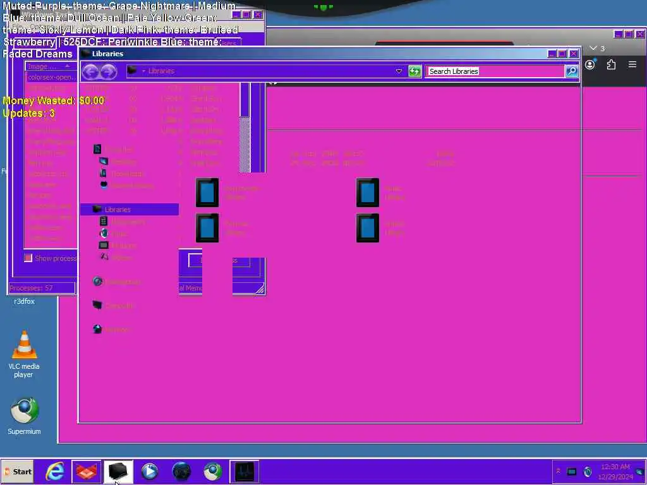
Task: Refresh the Libraries address bar
Action: [x=414, y=71]
